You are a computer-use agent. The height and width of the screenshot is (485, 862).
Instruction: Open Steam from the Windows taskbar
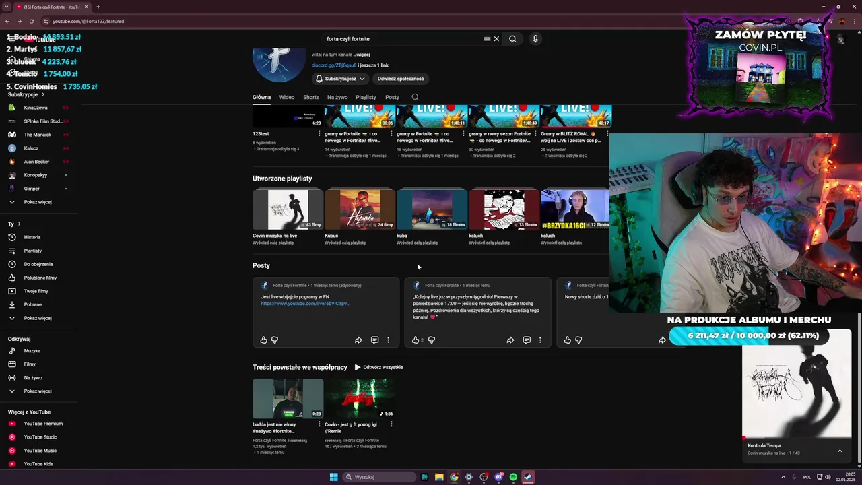pyautogui.click(x=528, y=477)
